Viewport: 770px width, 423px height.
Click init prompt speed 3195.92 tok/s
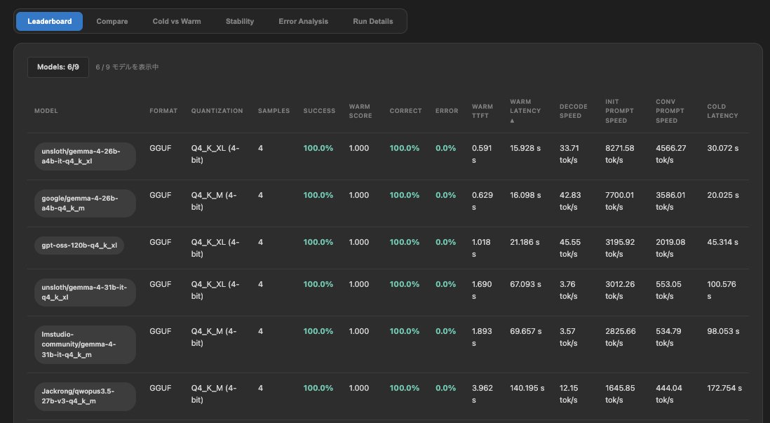[x=620, y=248]
